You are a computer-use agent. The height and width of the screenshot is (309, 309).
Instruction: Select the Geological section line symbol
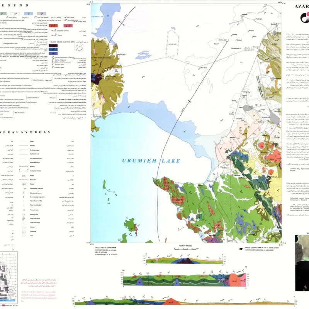coord(24,171)
